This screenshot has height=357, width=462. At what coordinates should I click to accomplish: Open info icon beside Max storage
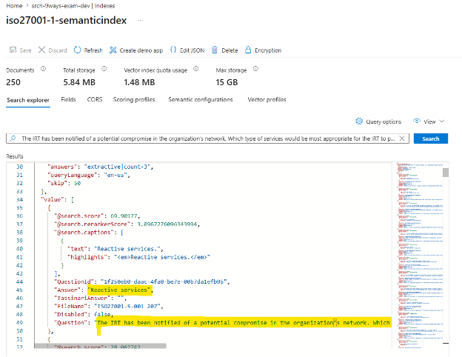[255, 69]
